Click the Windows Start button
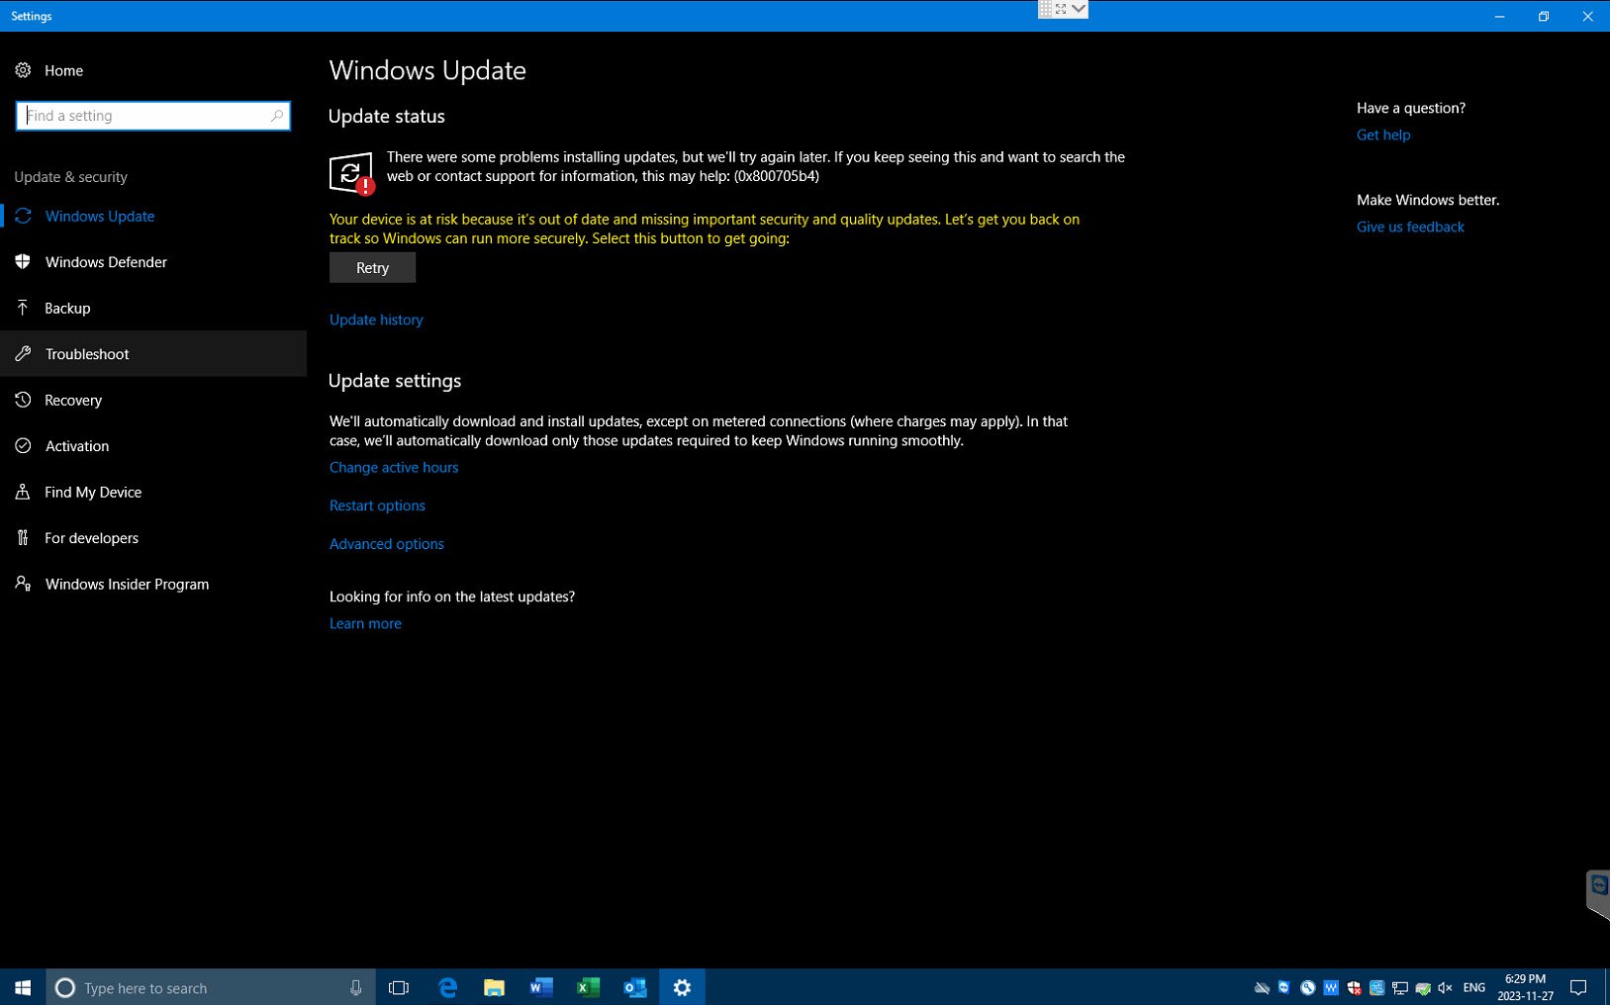The image size is (1610, 1005). click(x=23, y=987)
